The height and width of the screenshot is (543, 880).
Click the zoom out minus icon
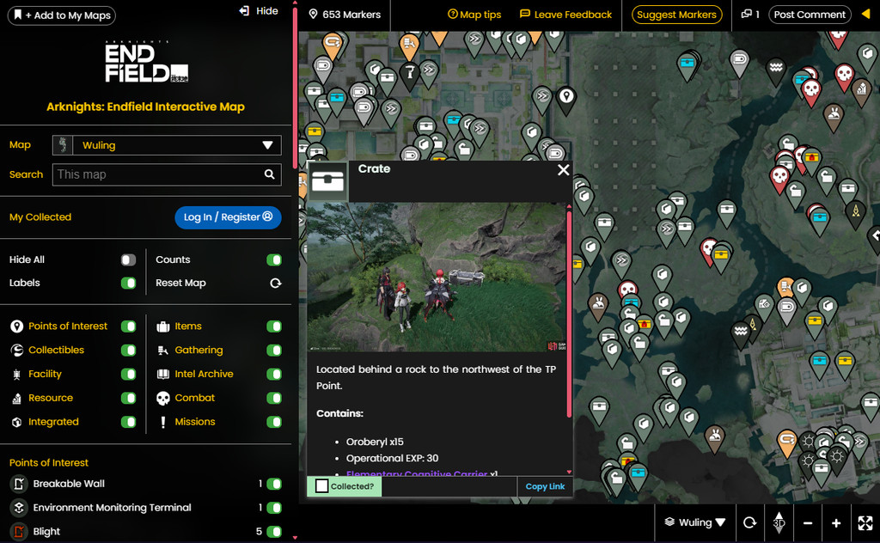coord(808,522)
